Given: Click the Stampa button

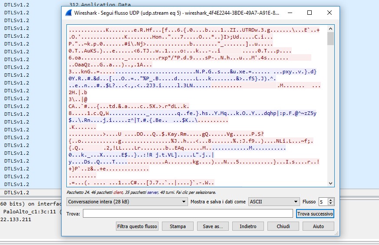Looking at the screenshot, I should tap(178, 226).
